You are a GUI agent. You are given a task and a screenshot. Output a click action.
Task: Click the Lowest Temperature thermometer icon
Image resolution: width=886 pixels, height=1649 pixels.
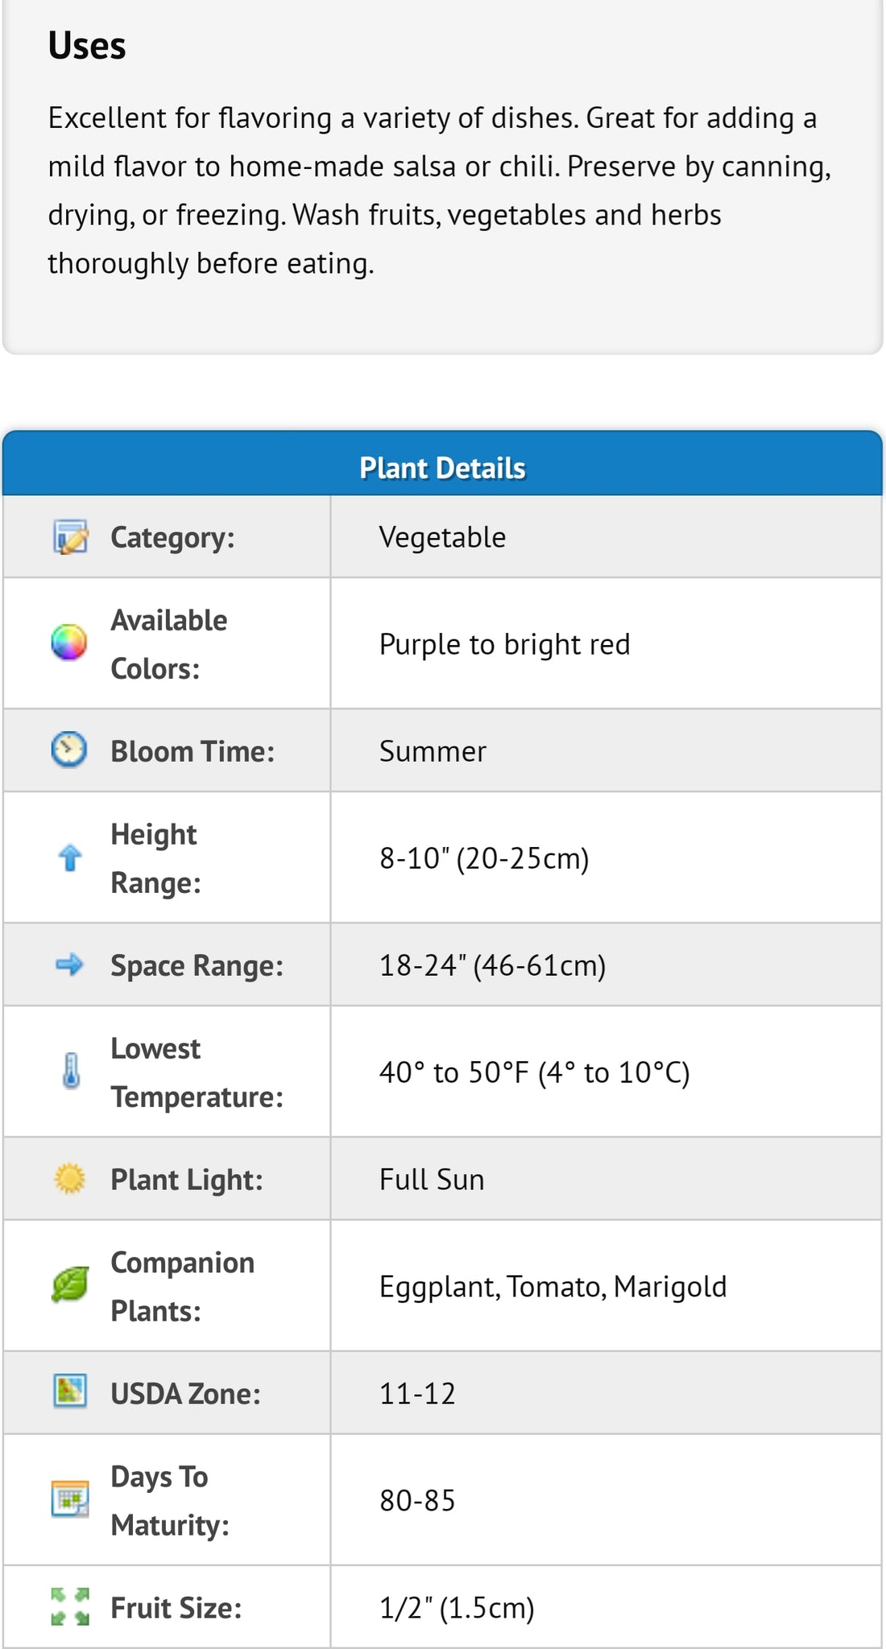click(x=71, y=1071)
